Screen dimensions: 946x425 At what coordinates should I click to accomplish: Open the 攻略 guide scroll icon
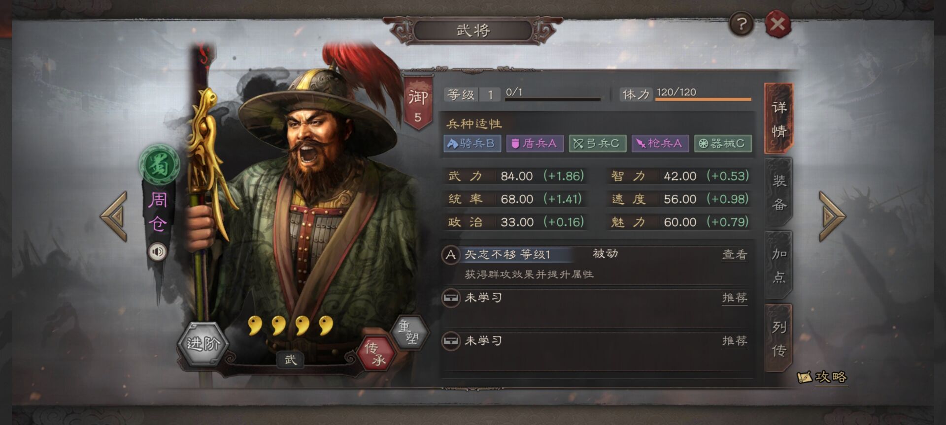click(822, 377)
